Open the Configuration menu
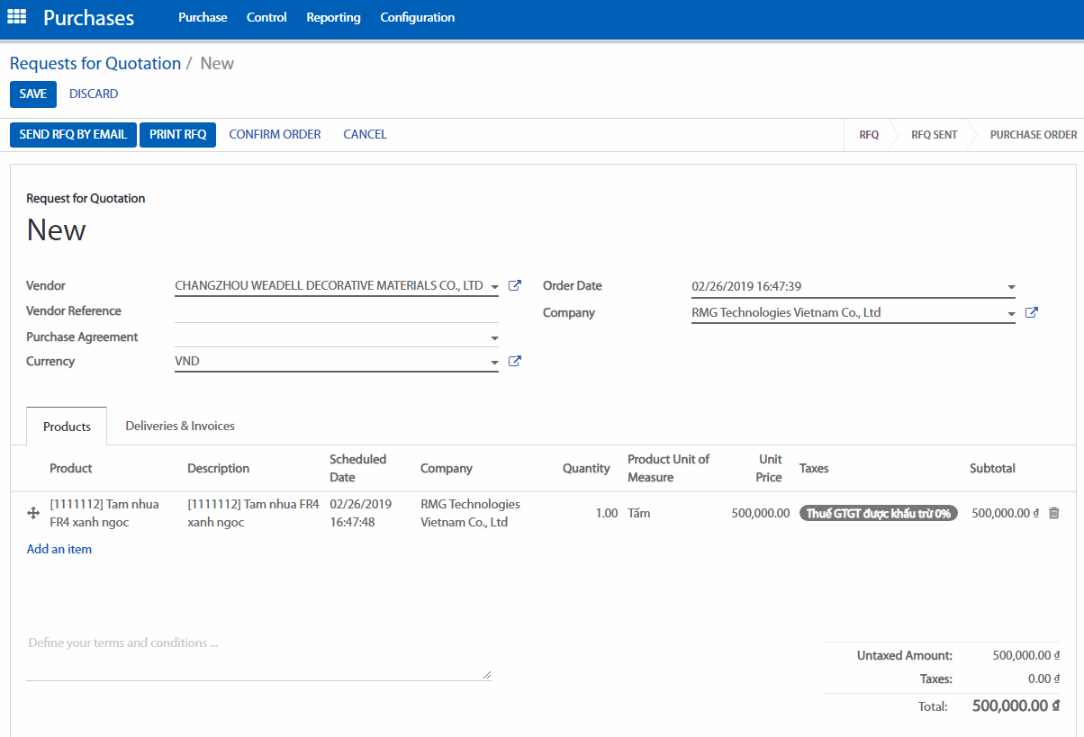Viewport: 1084px width, 737px height. tap(417, 17)
